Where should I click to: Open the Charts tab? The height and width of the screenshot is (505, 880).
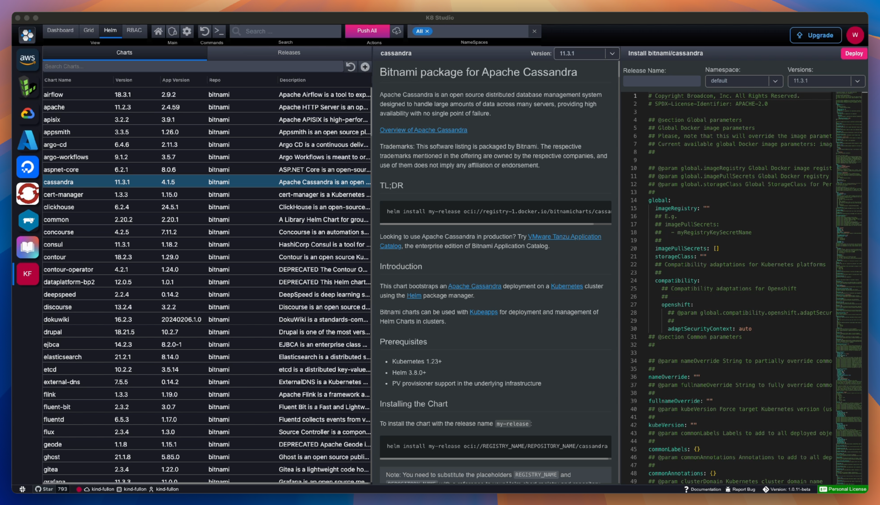(x=124, y=53)
